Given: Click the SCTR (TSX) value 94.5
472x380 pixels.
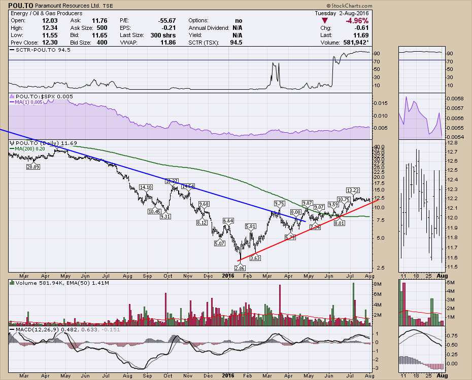Looking at the screenshot, I should 237,43.
